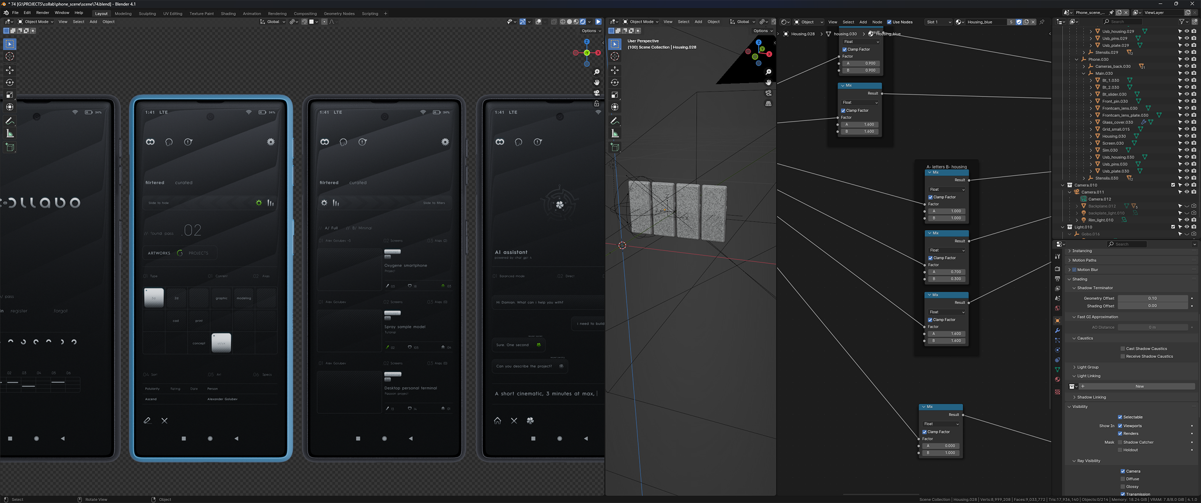Select the Scale tool in left viewport
Image resolution: width=1201 pixels, height=503 pixels.
[x=10, y=95]
